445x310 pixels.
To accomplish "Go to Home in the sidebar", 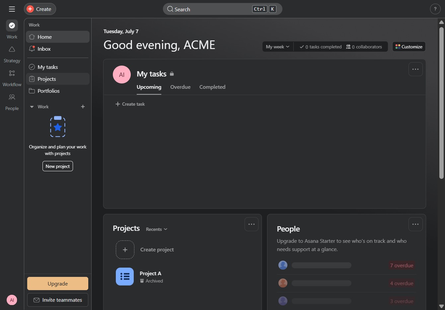I will pyautogui.click(x=58, y=37).
